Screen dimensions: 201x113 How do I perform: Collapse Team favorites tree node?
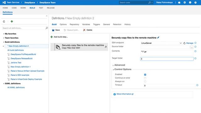pyautogui.click(x=3, y=38)
